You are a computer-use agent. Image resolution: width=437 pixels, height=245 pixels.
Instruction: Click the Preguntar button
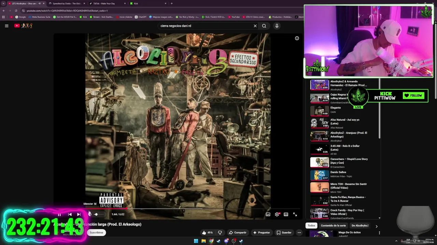point(261,232)
